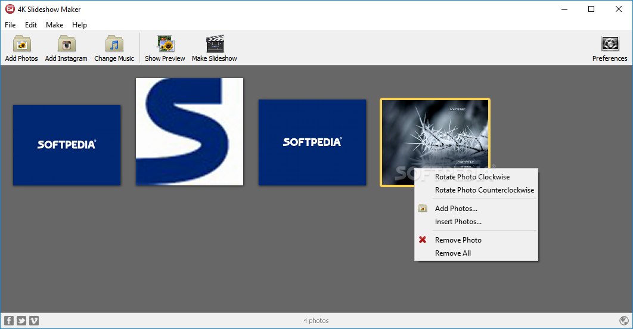Open the Edit menu
Screen dimensions: 633x329
coord(30,25)
